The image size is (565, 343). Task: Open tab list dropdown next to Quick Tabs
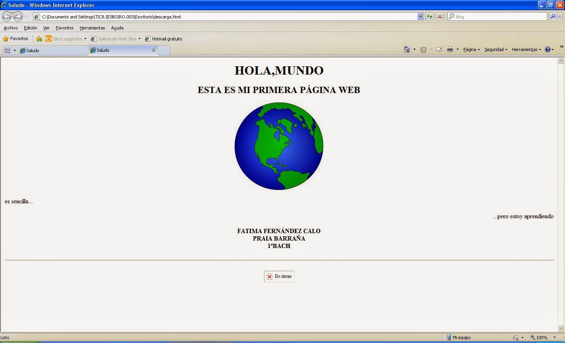pos(15,50)
